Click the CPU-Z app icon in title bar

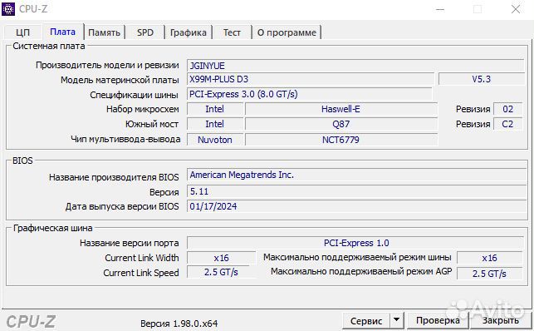click(x=8, y=9)
